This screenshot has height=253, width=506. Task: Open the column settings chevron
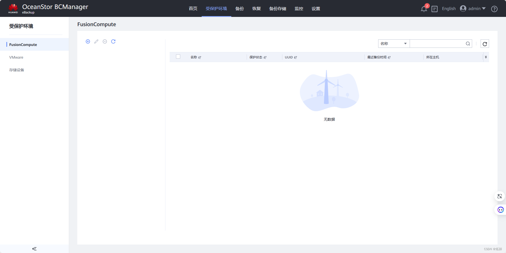[x=486, y=57]
